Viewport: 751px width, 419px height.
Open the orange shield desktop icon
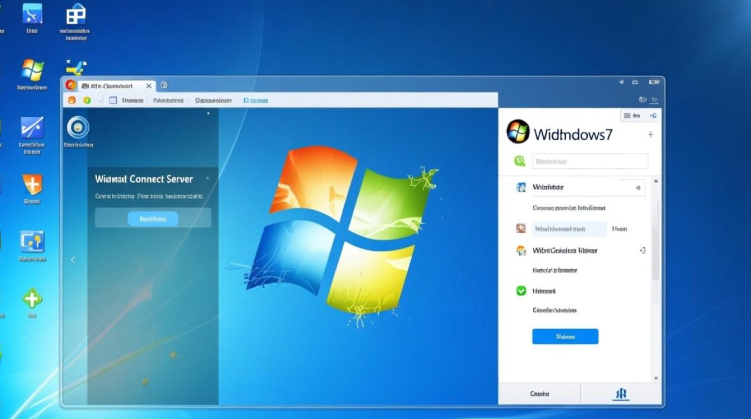[32, 184]
